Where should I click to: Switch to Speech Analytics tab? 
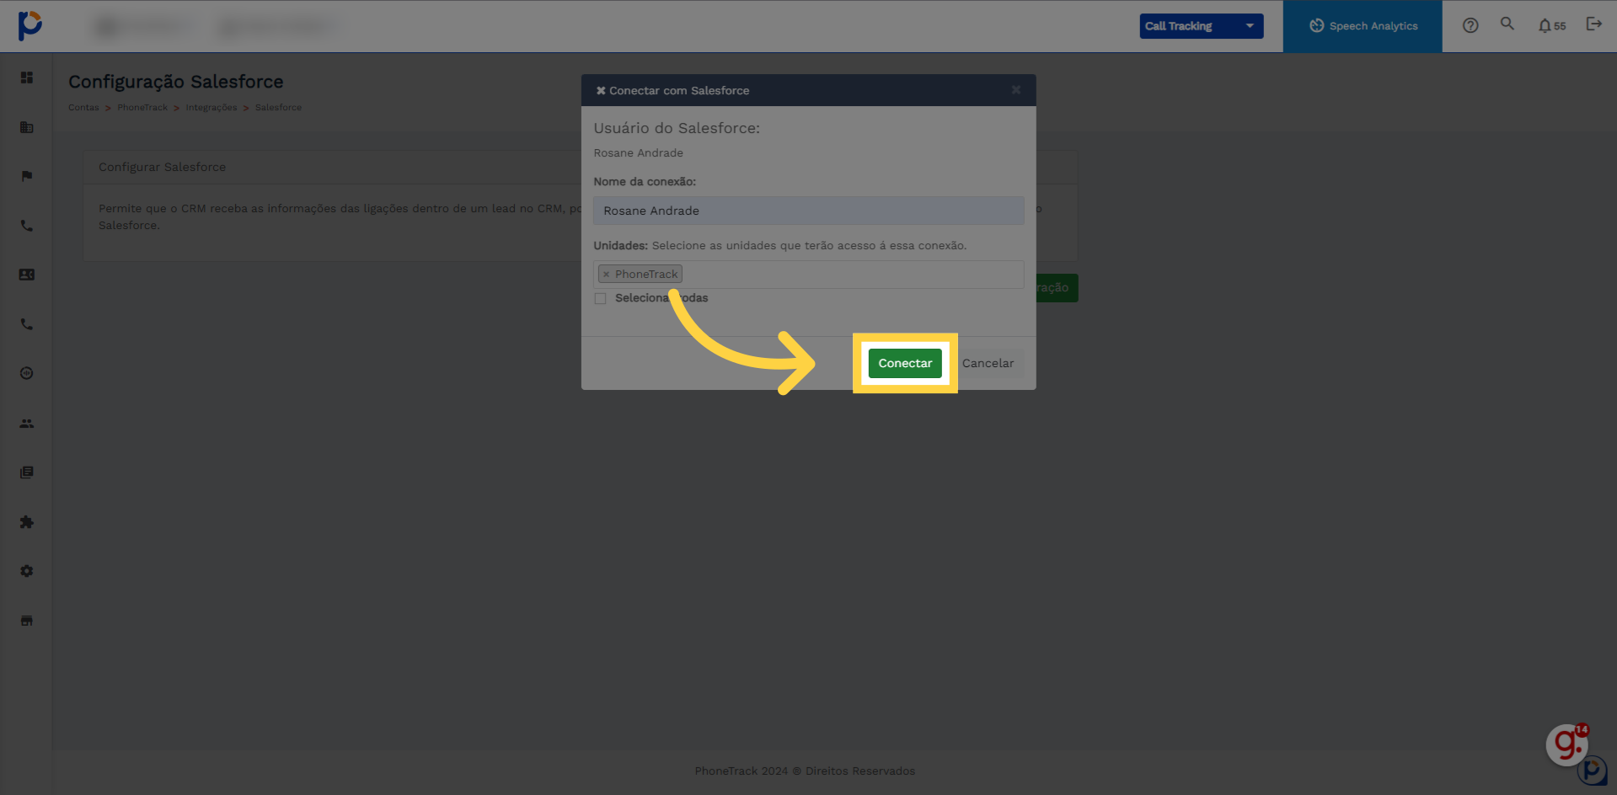coord(1363,26)
